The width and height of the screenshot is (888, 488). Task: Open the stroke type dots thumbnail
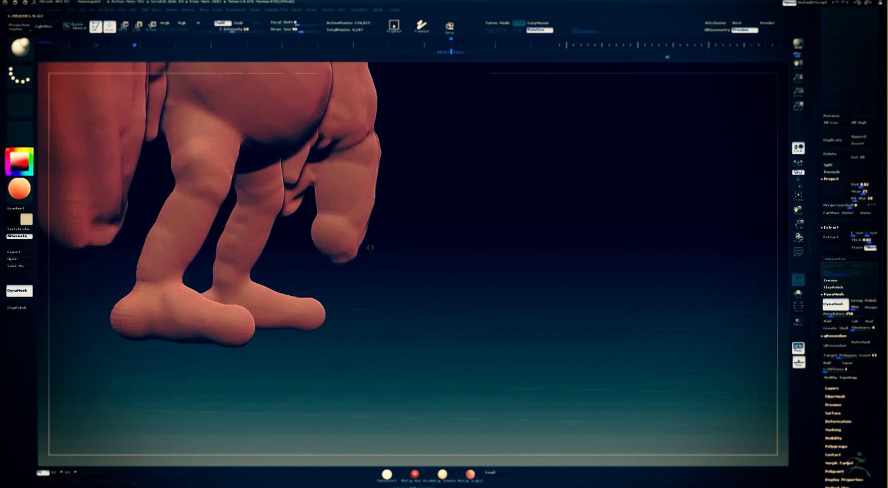pyautogui.click(x=20, y=76)
